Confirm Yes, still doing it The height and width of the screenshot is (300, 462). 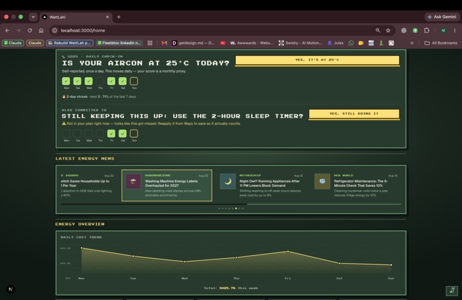(354, 113)
